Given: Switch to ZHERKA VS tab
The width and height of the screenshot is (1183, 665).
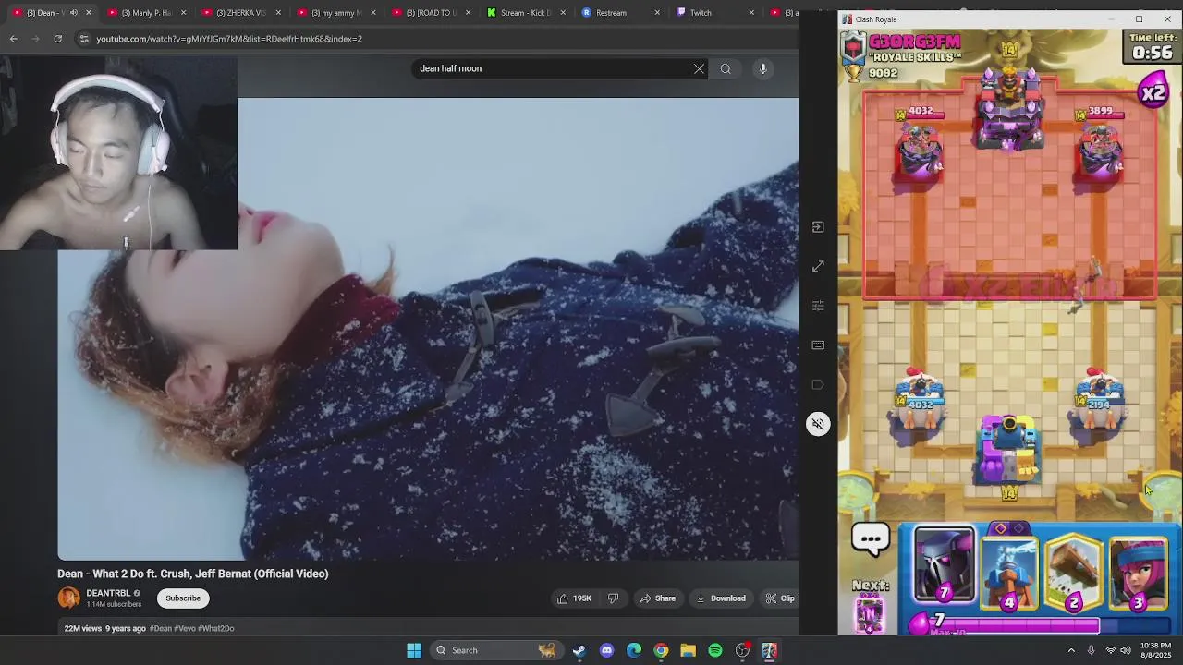Looking at the screenshot, I should pos(240,13).
